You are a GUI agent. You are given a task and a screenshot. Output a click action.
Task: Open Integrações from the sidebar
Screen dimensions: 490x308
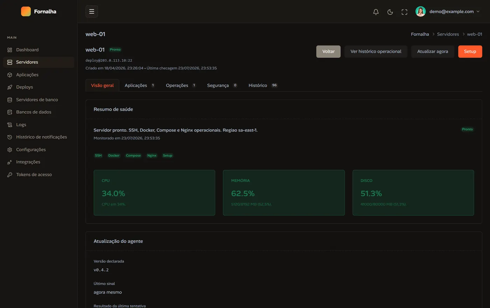coord(38,162)
